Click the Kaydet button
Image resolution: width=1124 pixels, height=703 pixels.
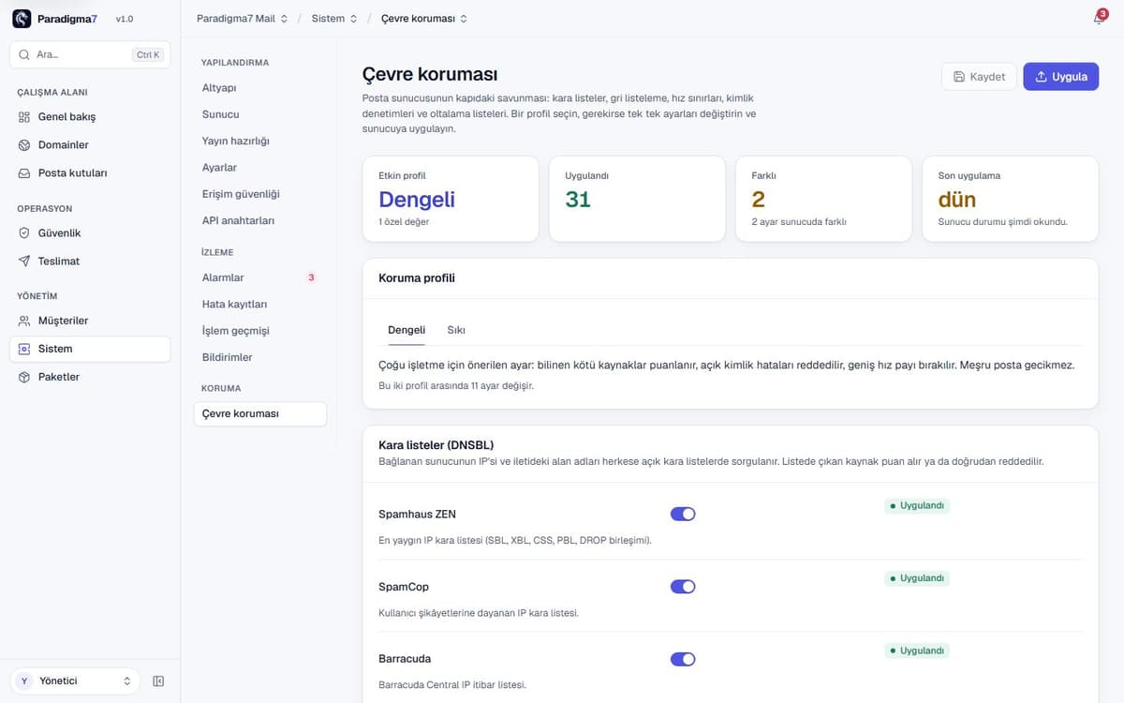(979, 77)
